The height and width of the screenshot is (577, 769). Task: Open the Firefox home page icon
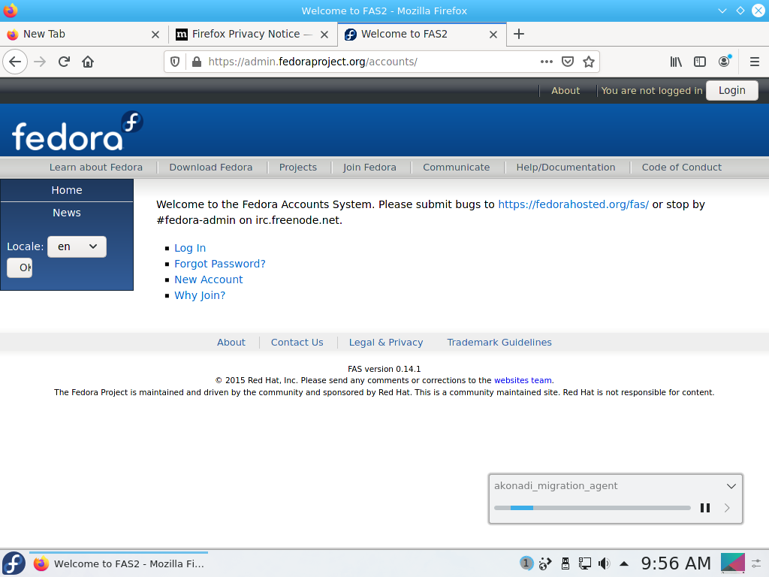(x=88, y=62)
